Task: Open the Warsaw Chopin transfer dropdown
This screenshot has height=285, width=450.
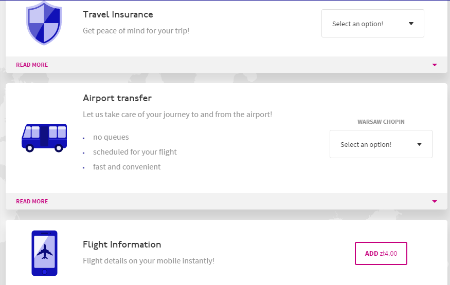Action: point(381,144)
